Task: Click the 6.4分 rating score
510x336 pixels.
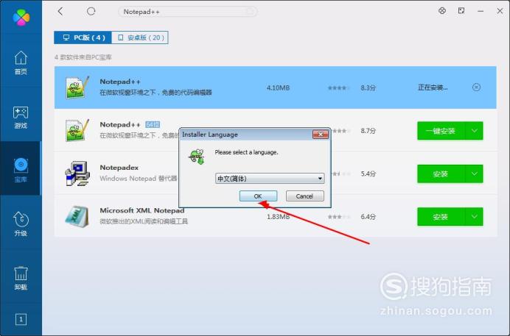Action: click(x=368, y=217)
